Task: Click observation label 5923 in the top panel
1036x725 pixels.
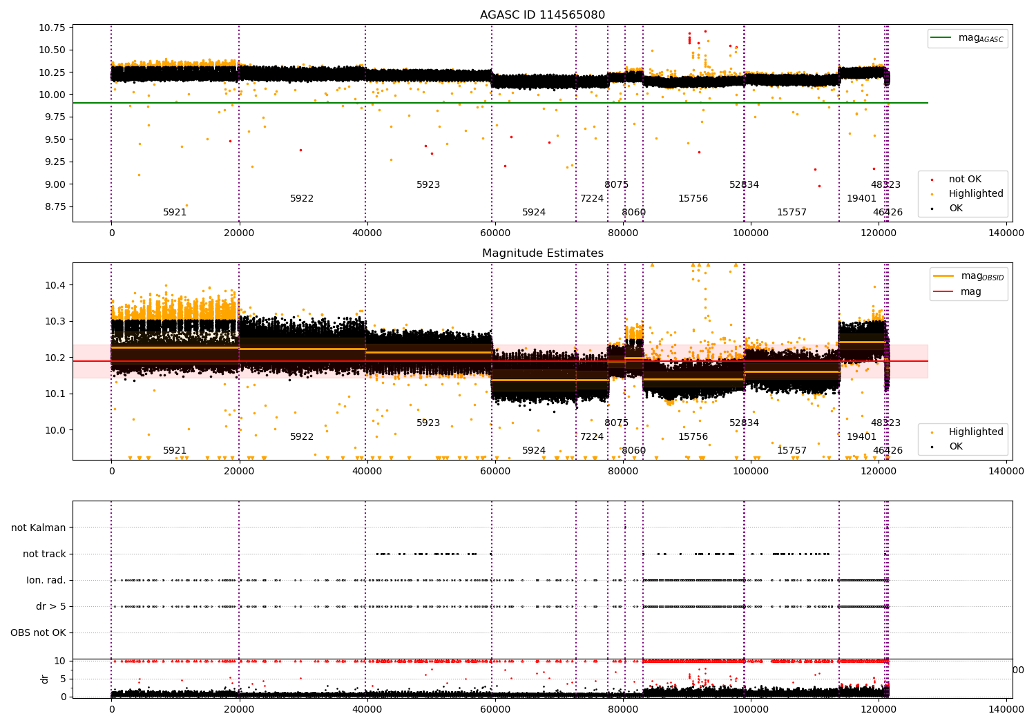Action: point(428,185)
